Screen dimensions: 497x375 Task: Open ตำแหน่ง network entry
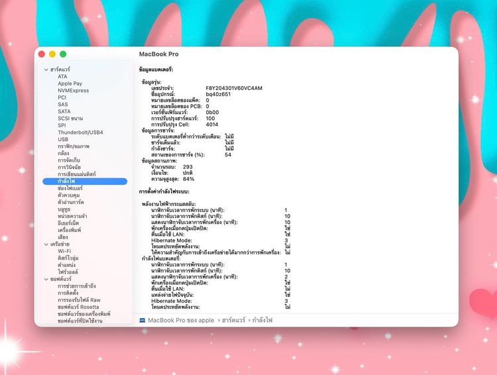66,265
